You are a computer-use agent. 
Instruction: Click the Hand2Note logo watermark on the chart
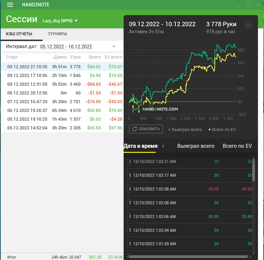tap(155, 109)
